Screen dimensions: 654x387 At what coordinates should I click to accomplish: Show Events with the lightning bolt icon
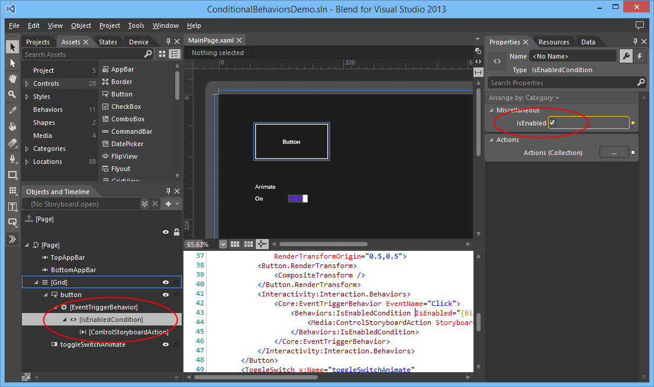pyautogui.click(x=639, y=56)
